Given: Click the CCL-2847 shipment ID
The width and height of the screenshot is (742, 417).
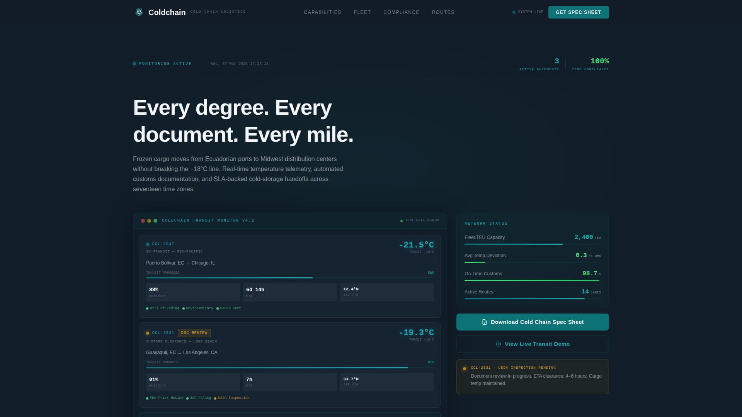Looking at the screenshot, I should pos(163,244).
